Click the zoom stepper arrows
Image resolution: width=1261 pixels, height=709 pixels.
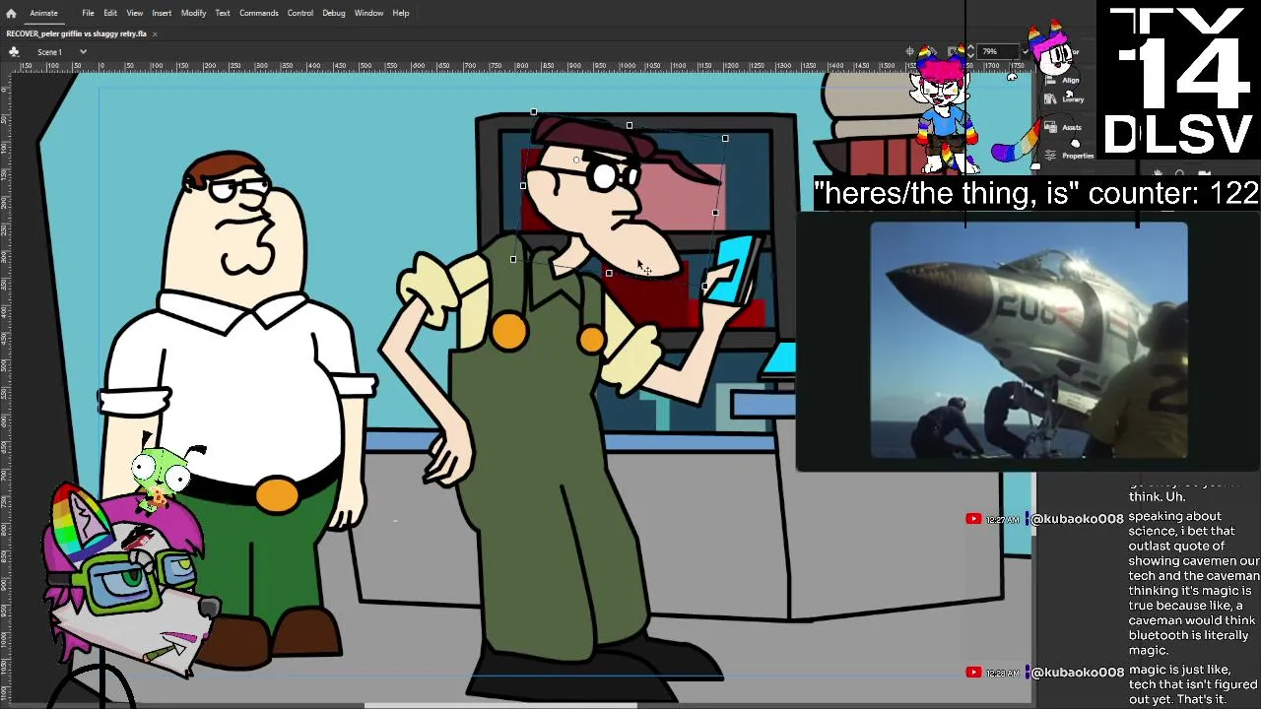click(x=970, y=51)
